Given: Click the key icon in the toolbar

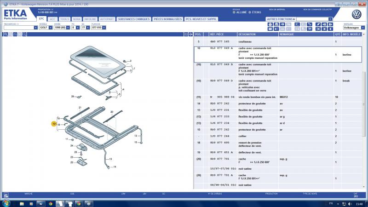Looking at the screenshot, I should (276, 29).
